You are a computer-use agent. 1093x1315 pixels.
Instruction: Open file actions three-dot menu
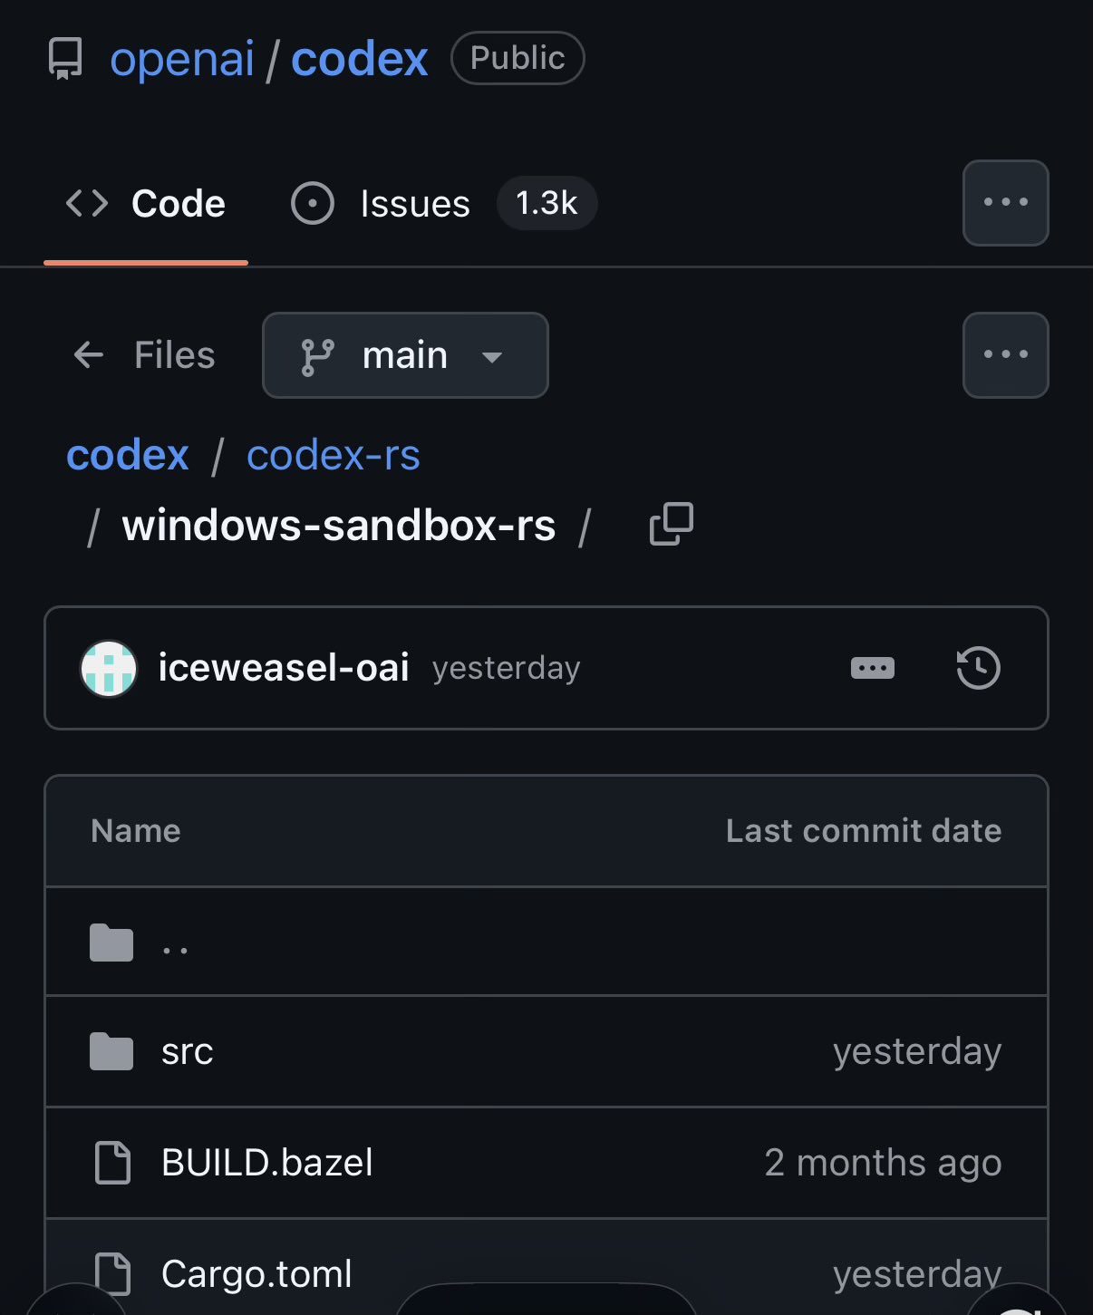coord(1005,355)
